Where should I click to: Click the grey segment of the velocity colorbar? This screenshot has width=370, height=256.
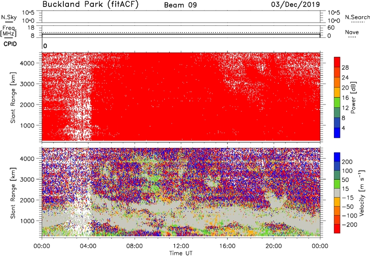[337, 193]
